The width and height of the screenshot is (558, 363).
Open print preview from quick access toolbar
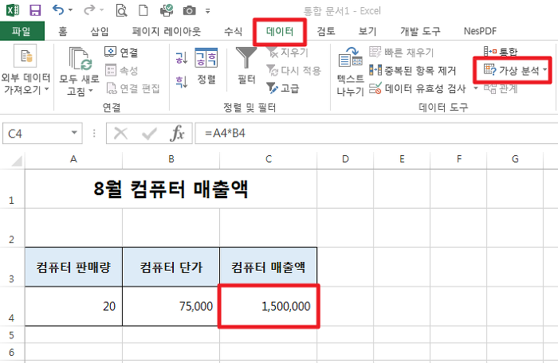coord(121,10)
